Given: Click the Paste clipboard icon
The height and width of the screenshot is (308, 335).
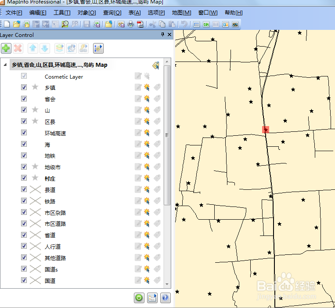Looking at the screenshot, I should (172, 24).
